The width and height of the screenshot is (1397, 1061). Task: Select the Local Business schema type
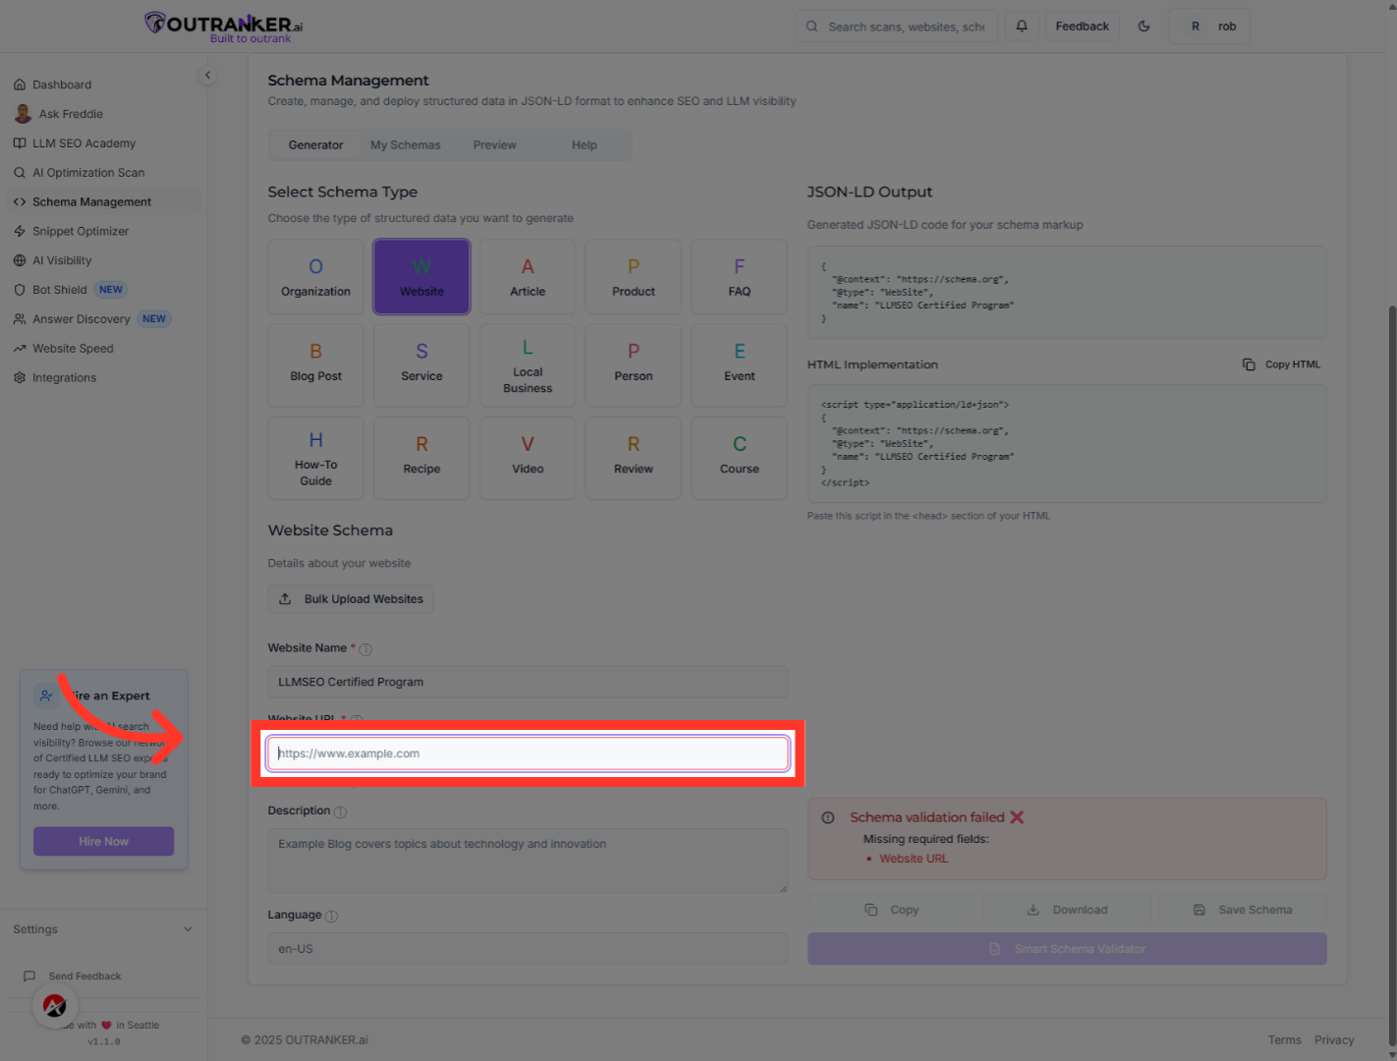pyautogui.click(x=528, y=365)
